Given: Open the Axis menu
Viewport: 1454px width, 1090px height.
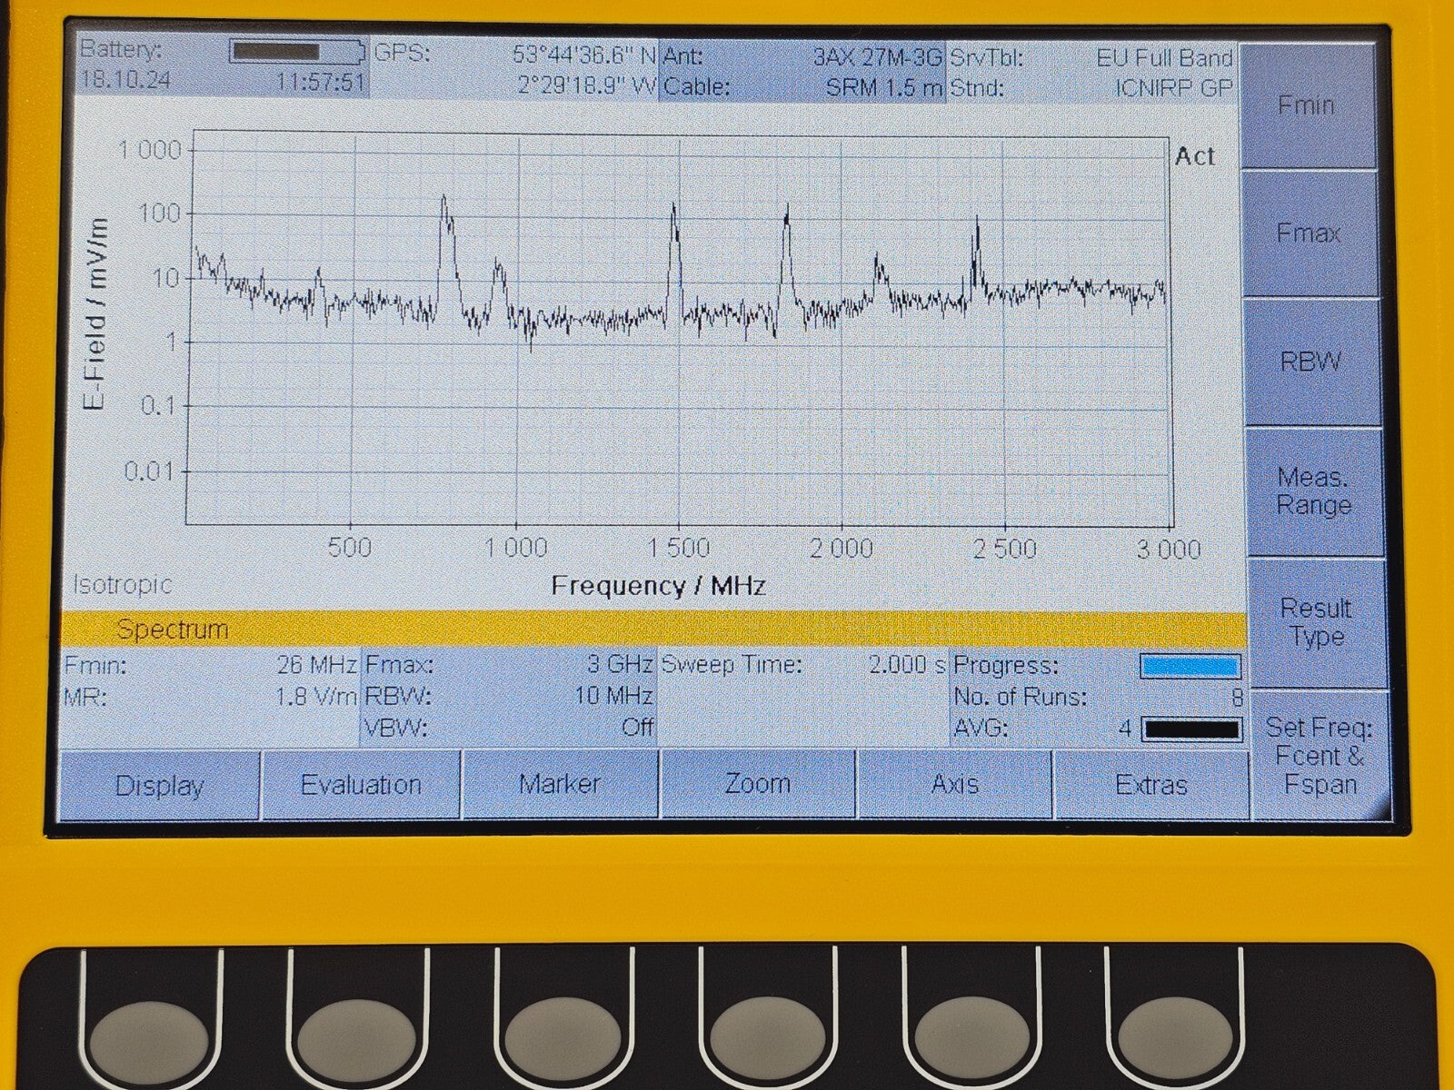Looking at the screenshot, I should point(954,784).
